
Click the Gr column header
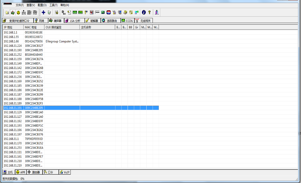(x=137, y=27)
